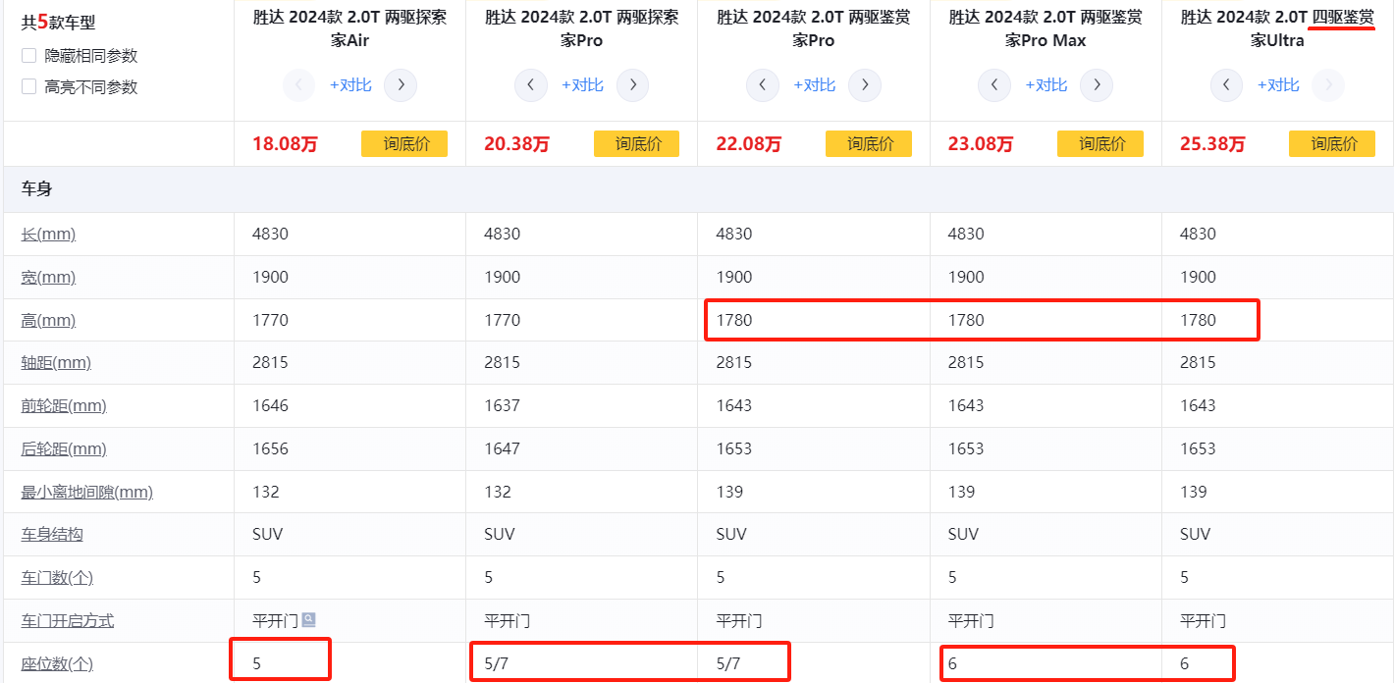Request lowest price for the 18.08万 model

[404, 144]
